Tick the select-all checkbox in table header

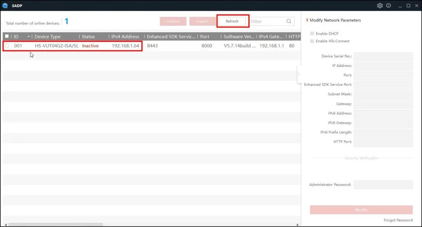[x=7, y=36]
